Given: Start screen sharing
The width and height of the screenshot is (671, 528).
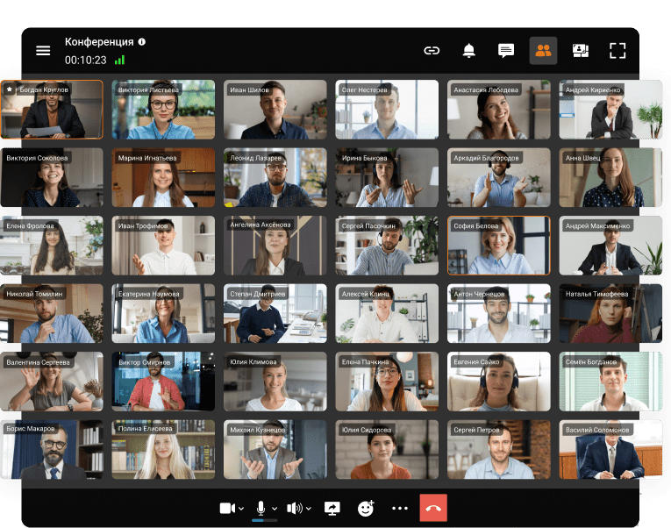Looking at the screenshot, I should (332, 508).
